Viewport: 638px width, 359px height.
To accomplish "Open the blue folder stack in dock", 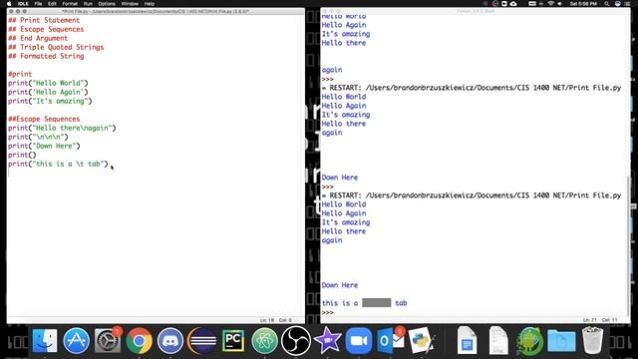I will point(561,340).
